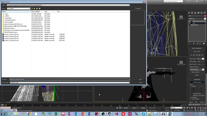The height and width of the screenshot is (116, 207).
Task: Click the Pin Stack icon
Action: 190,43
